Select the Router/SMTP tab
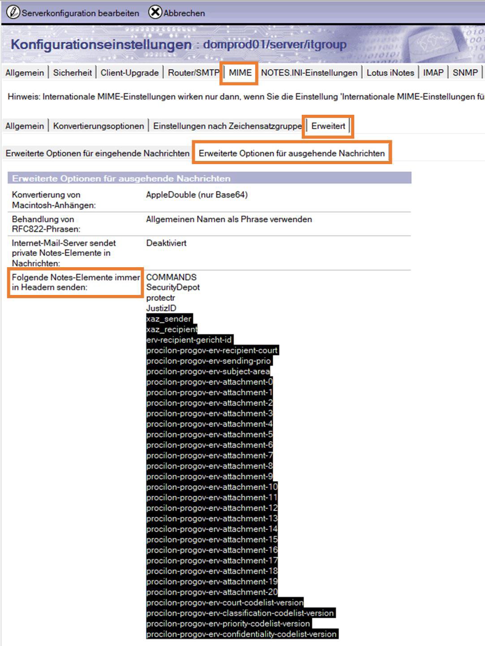Image resolution: width=485 pixels, height=646 pixels. click(x=193, y=73)
